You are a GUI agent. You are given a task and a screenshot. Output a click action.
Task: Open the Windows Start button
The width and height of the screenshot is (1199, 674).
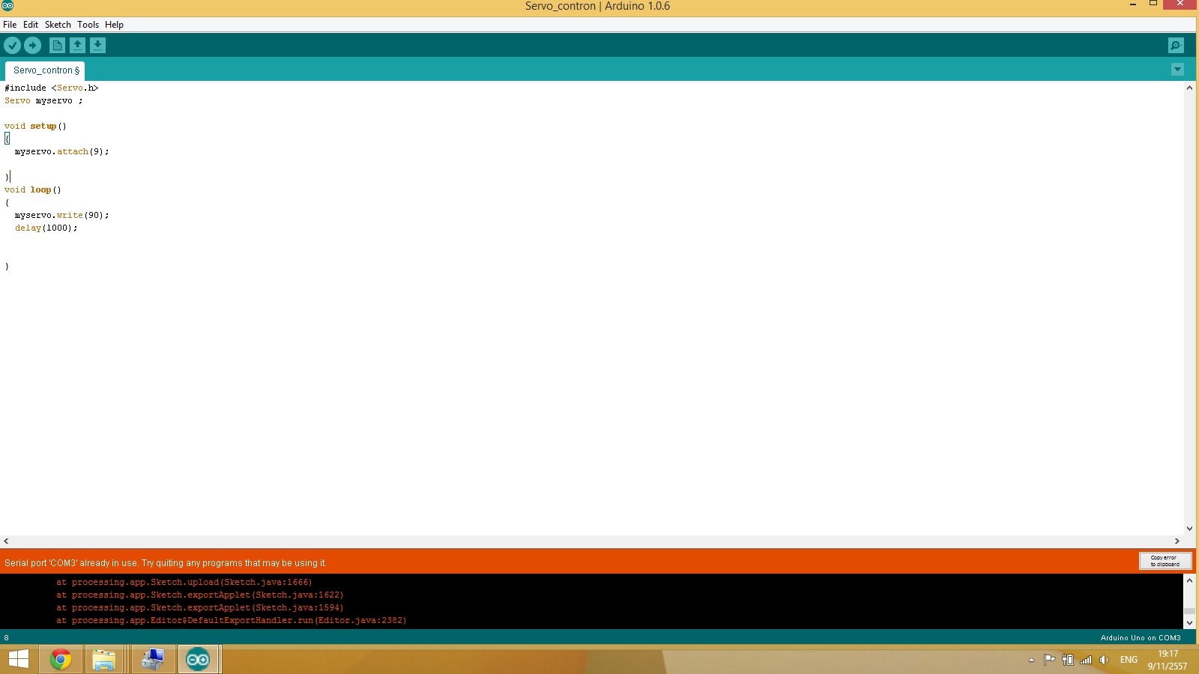(18, 659)
